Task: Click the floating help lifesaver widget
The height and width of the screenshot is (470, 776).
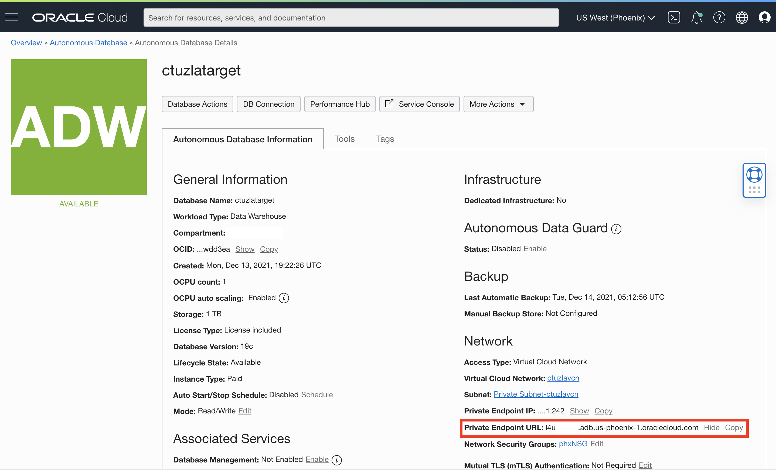Action: click(x=754, y=174)
